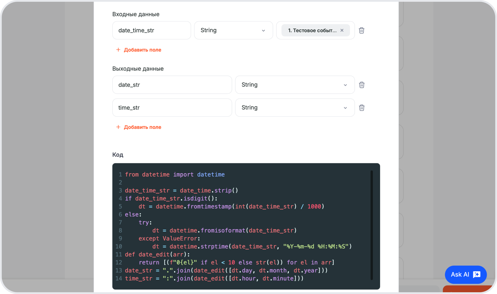This screenshot has width=497, height=294.
Task: Click 'Добавить поле' under Входные данные
Action: (x=139, y=50)
